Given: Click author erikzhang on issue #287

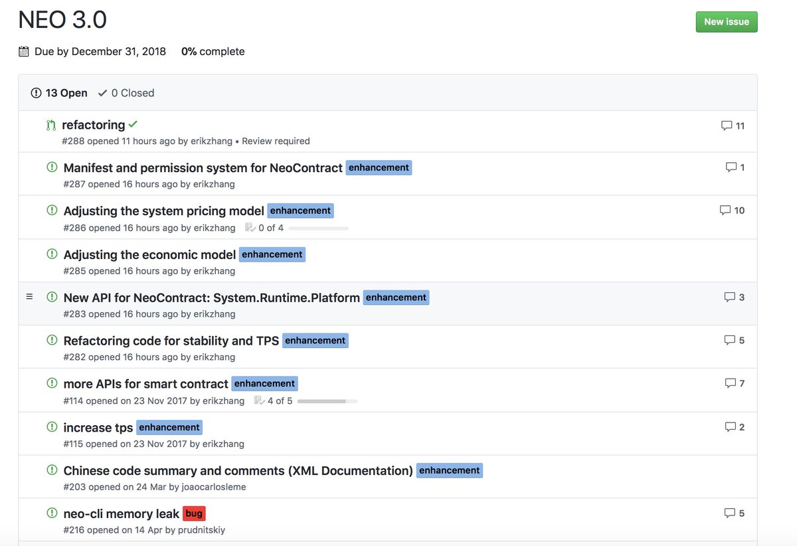Looking at the screenshot, I should (214, 185).
